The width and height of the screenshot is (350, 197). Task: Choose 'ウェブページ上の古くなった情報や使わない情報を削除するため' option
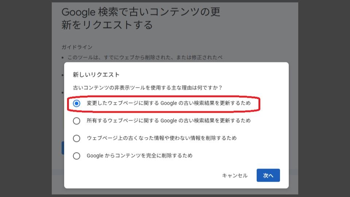point(77,138)
